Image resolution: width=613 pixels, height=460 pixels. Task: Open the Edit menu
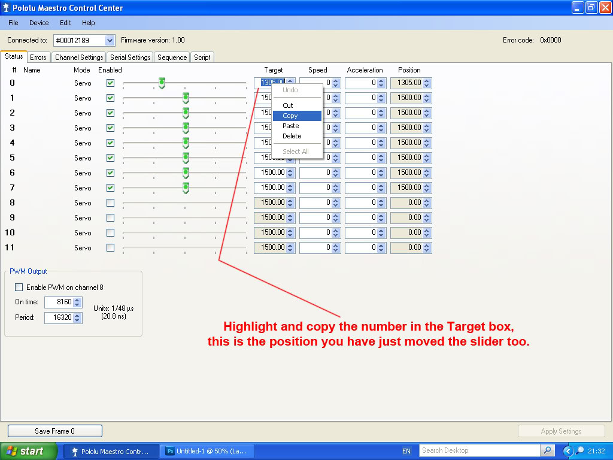pos(65,23)
